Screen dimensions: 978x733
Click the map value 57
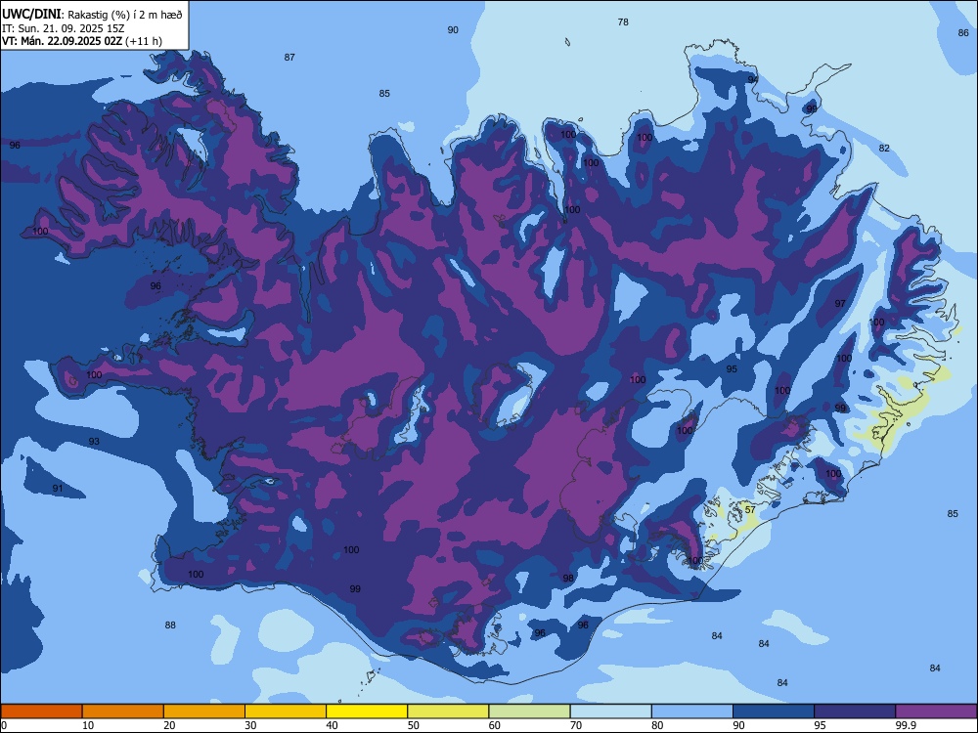coord(750,510)
